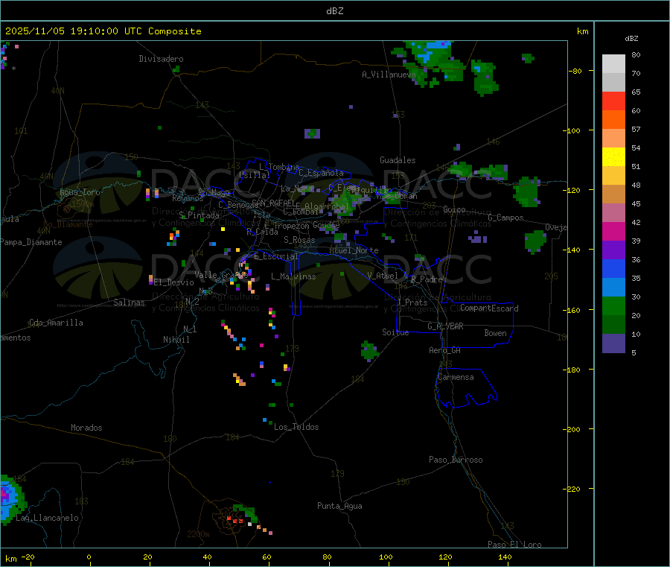Click the A_Villanueva location label
This screenshot has height=567, width=670.
tap(389, 75)
